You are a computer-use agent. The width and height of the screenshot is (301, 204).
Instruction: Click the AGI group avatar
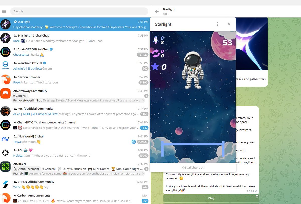[x=5, y=153]
